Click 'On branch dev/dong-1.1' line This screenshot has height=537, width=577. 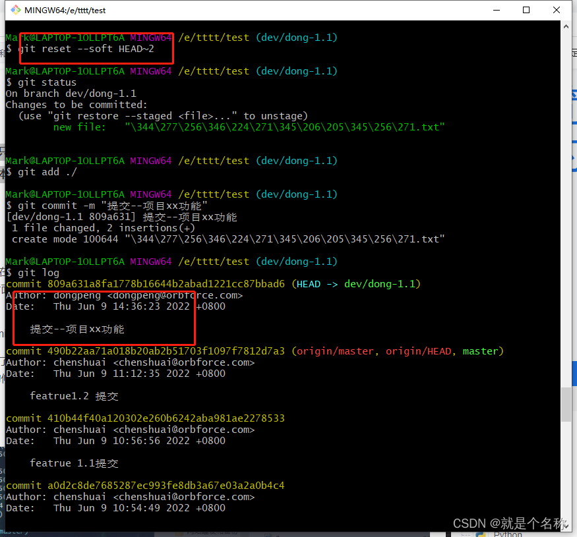click(x=71, y=94)
